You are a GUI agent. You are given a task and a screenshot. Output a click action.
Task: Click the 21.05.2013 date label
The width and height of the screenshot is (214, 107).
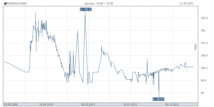pyautogui.click(x=187, y=4)
